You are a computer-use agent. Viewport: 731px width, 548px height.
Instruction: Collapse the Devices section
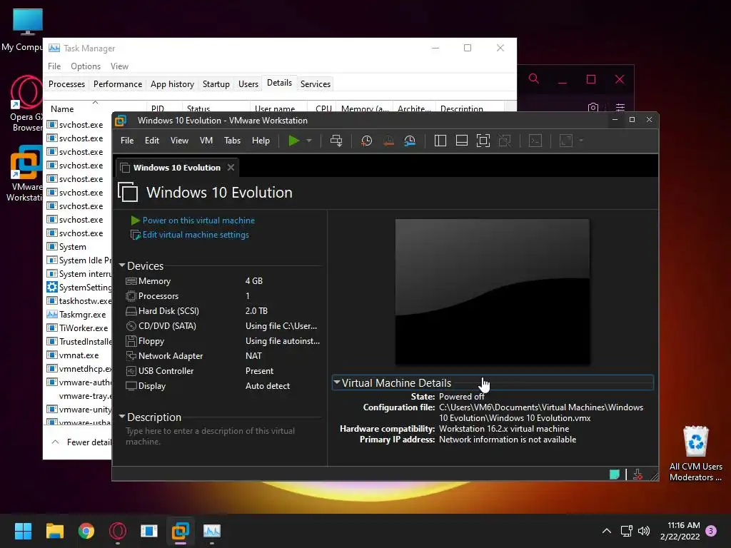122,265
